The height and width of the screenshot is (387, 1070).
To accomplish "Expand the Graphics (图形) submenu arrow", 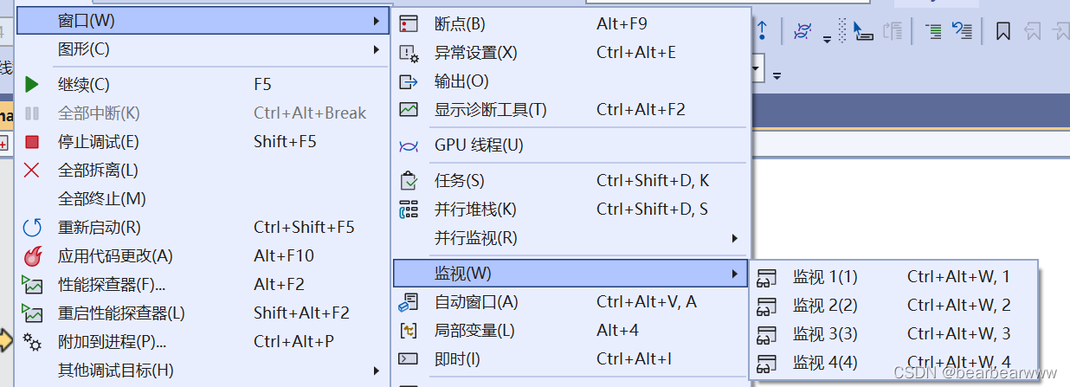I will pos(377,49).
